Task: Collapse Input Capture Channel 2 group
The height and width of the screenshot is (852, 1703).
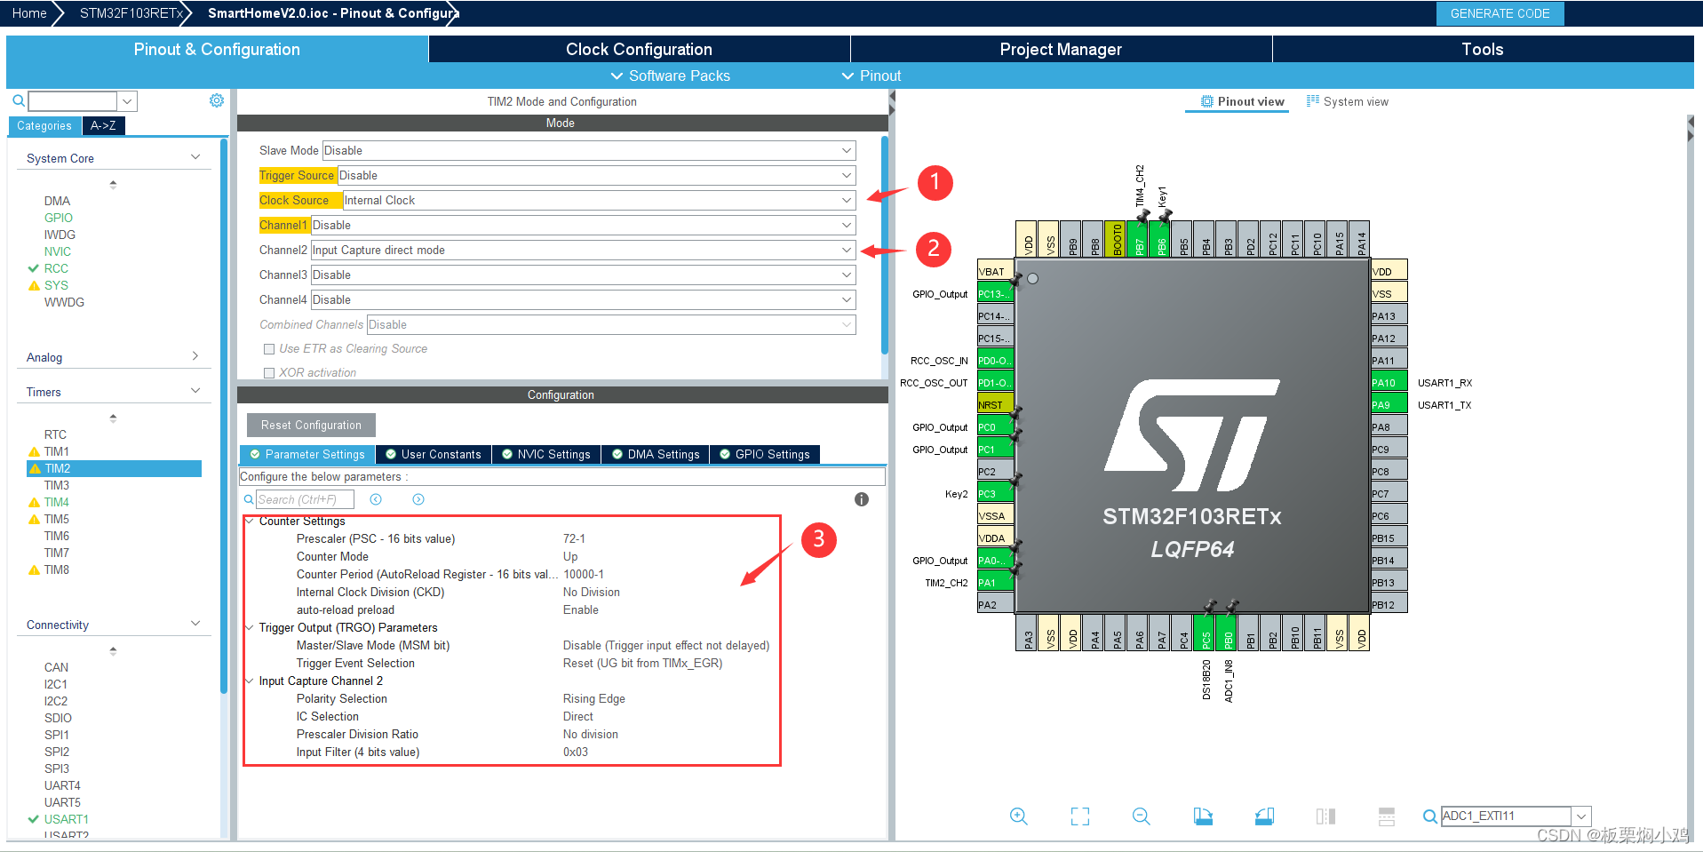Action: pos(250,681)
